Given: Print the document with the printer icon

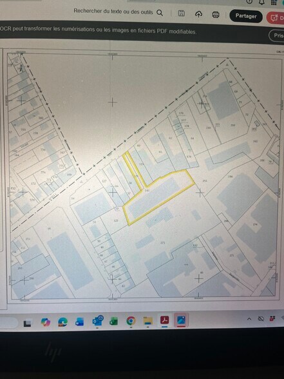Looking at the screenshot, I should pos(216,15).
